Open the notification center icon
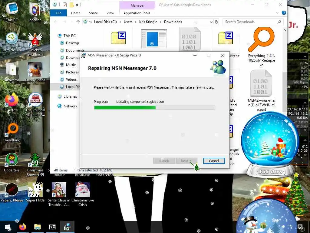Image resolution: width=310 pixels, height=233 pixels. pos(301,228)
